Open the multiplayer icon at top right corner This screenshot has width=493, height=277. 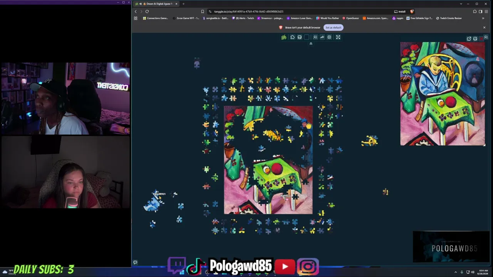click(486, 37)
